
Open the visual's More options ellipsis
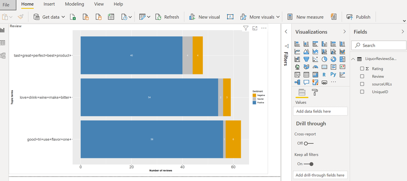(x=264, y=28)
